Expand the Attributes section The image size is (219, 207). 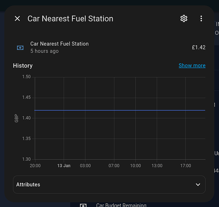coord(109,185)
